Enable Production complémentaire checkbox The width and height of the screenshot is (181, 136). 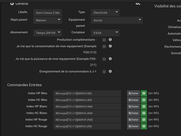click(x=104, y=40)
